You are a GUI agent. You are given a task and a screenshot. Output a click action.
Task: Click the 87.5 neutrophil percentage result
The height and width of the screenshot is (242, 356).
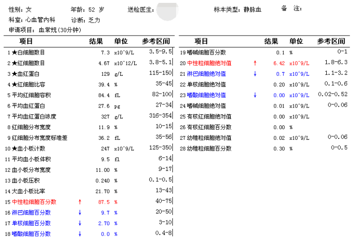pos(104,202)
